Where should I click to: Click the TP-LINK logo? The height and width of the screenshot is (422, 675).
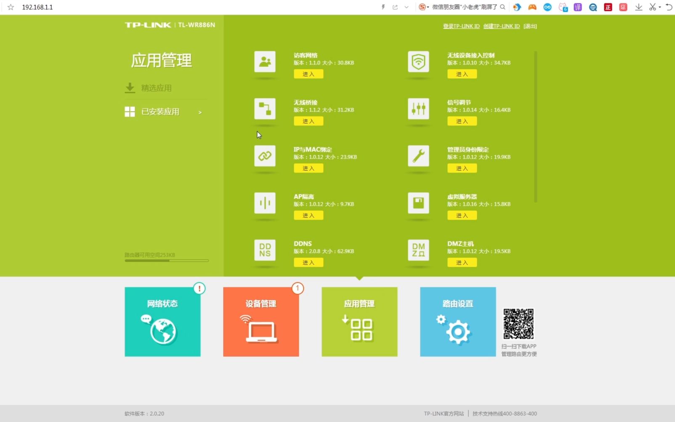click(148, 25)
